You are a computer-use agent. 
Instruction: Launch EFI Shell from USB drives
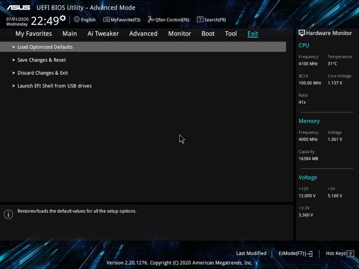55,86
